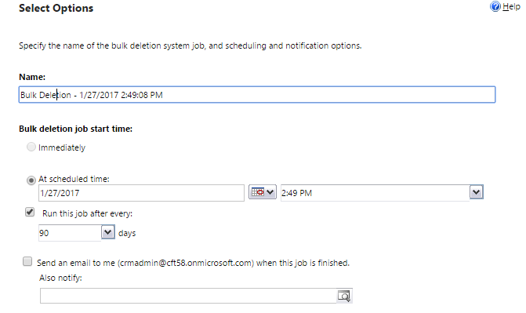
Task: Uncheck the Run this job after every checkbox
Action: pos(30,212)
